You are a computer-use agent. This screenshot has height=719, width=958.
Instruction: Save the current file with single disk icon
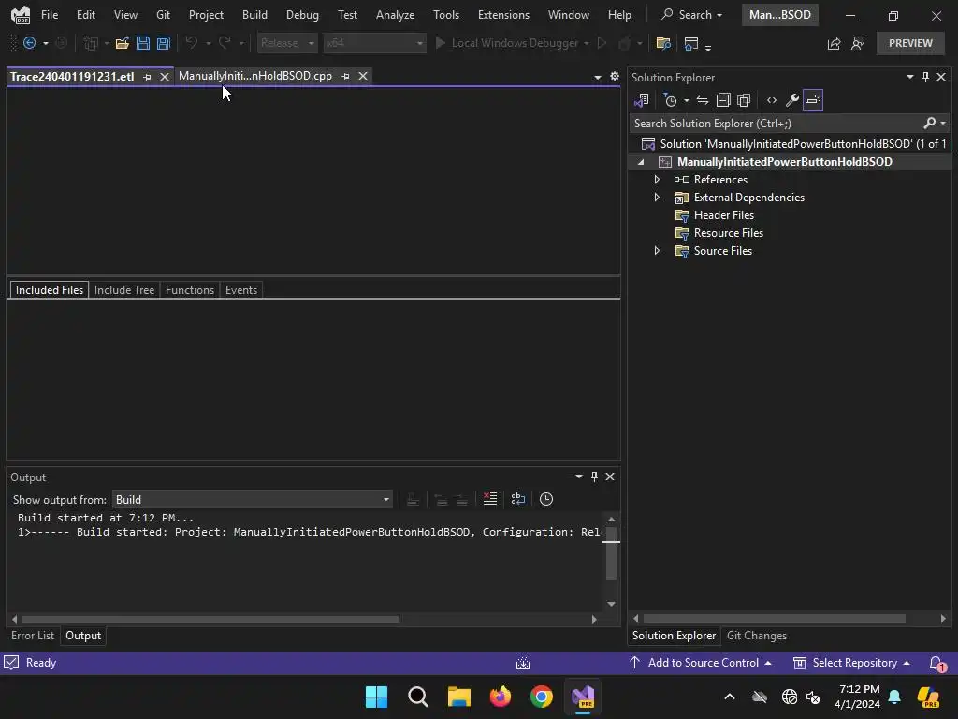[x=143, y=43]
